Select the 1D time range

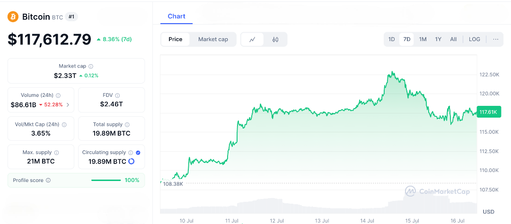pyautogui.click(x=392, y=39)
